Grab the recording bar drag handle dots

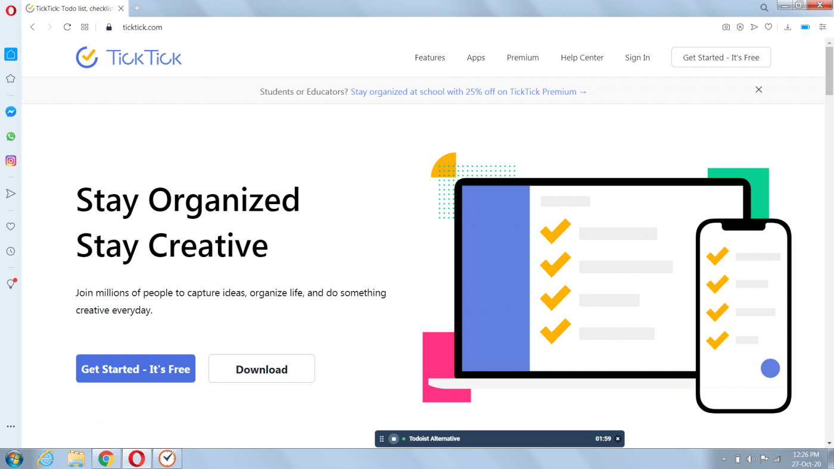pos(382,439)
